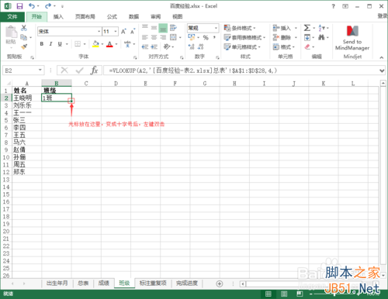The height and width of the screenshot is (299, 388).
Task: Click Merge and Center icon
Action: point(173,37)
